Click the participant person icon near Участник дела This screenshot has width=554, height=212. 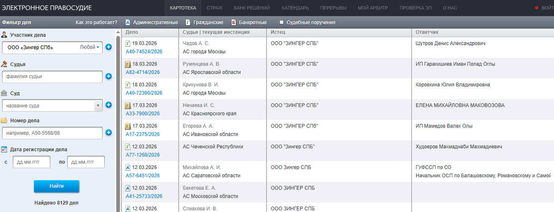4,35
